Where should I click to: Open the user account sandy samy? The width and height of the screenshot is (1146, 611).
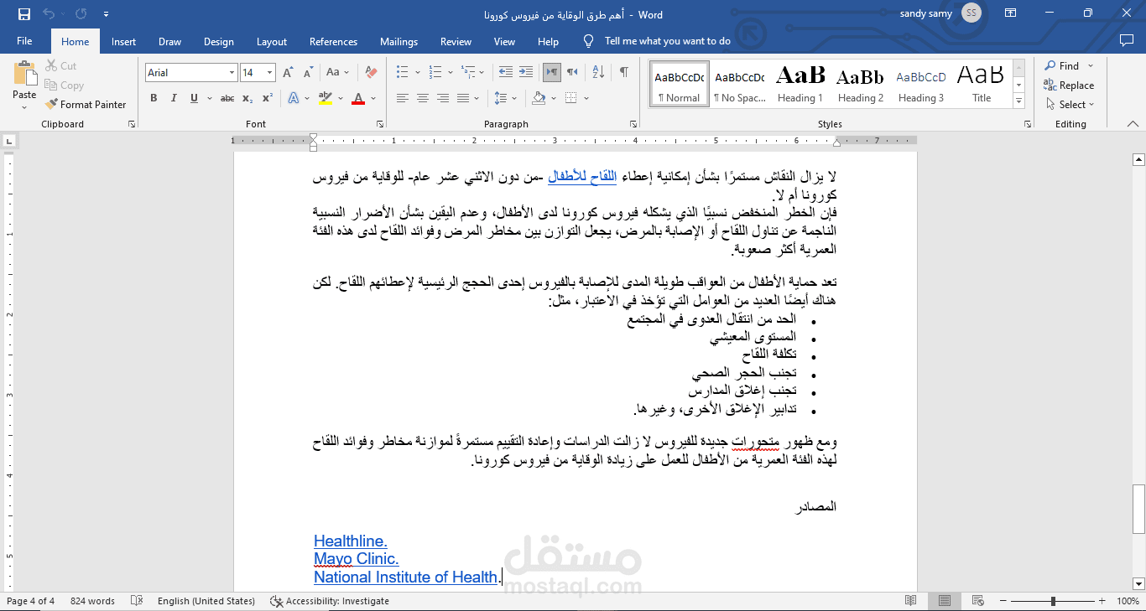[939, 13]
